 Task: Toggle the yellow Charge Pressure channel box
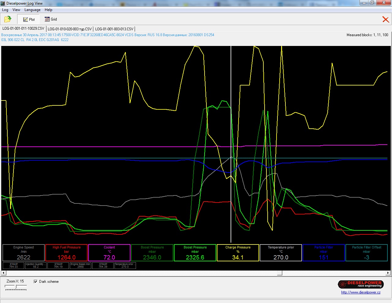click(238, 253)
